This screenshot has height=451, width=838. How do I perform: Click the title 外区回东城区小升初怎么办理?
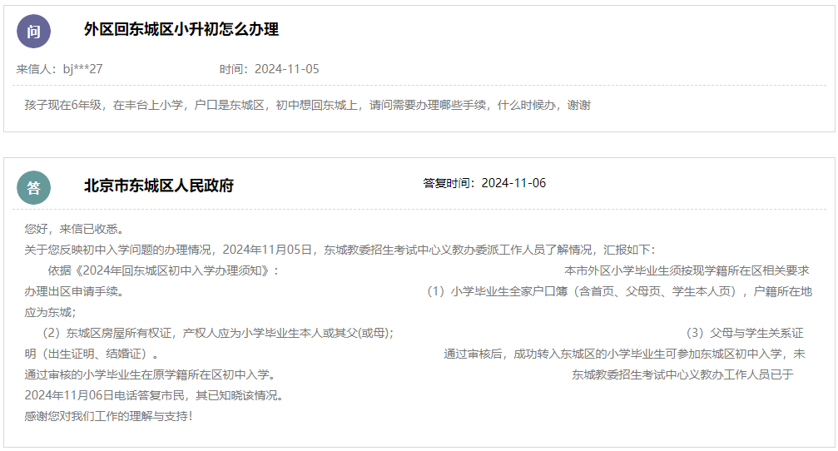(181, 30)
